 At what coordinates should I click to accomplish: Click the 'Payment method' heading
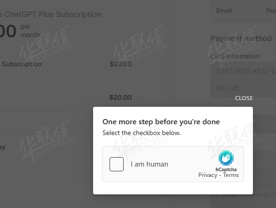(241, 39)
